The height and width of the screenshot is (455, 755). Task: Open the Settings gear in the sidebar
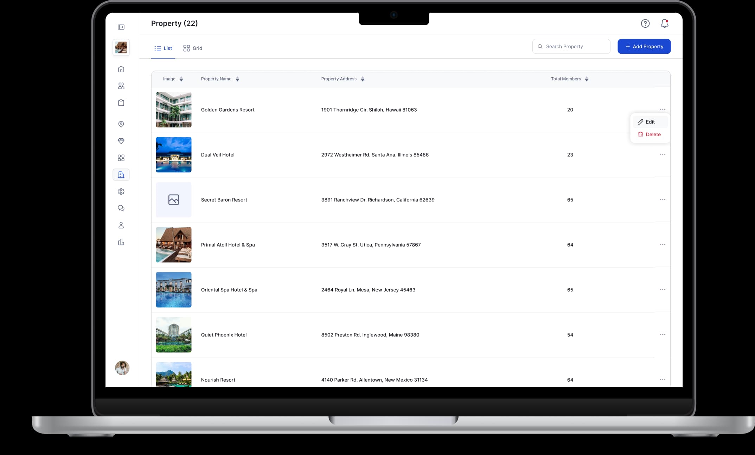click(x=121, y=191)
